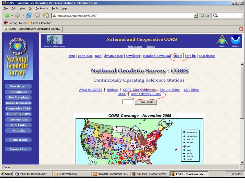Click the Enter SiteID button
This screenshot has height=183, width=245.
click(146, 102)
